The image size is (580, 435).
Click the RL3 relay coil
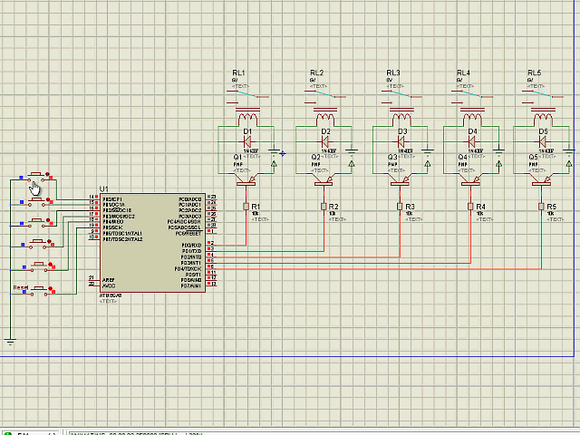point(401,117)
